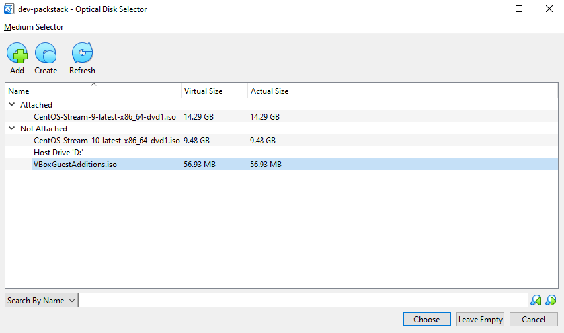Select Host Drive 'D:' entry
Image resolution: width=564 pixels, height=333 pixels.
point(58,153)
